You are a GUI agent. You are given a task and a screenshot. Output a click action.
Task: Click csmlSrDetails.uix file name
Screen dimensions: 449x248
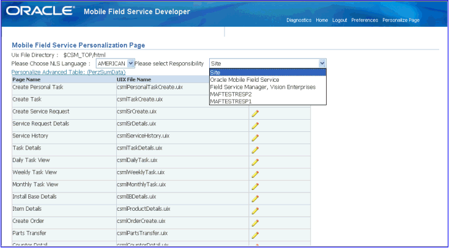[x=136, y=123]
